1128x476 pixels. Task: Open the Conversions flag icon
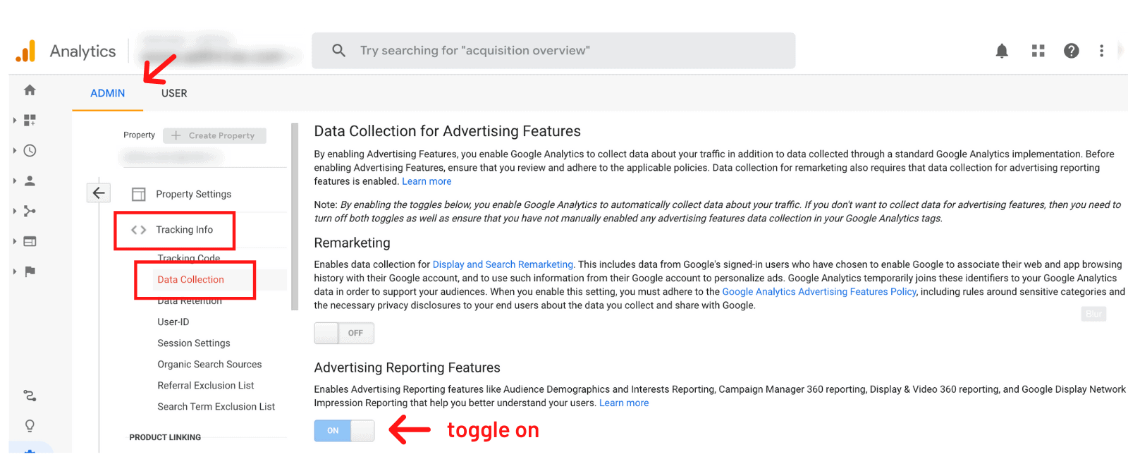(x=30, y=271)
